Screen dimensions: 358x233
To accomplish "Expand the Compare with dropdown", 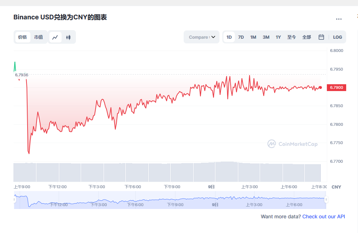I will [202, 37].
